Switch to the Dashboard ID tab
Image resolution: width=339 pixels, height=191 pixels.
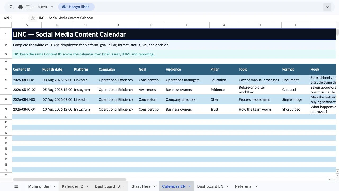108,186
